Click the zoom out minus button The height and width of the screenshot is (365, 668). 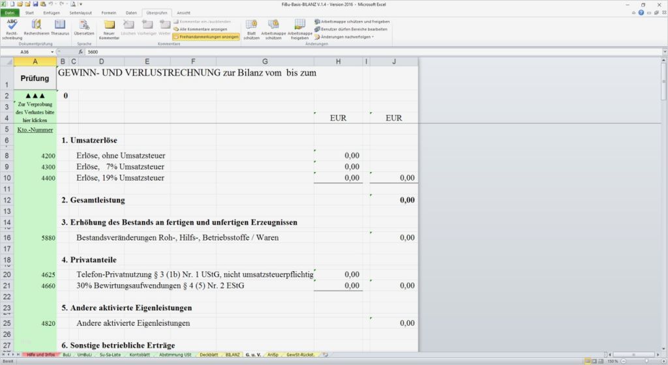[x=624, y=361]
